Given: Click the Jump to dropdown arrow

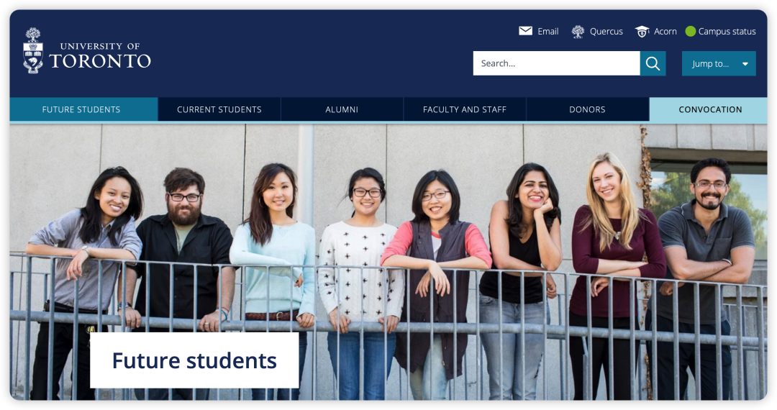Looking at the screenshot, I should point(745,64).
